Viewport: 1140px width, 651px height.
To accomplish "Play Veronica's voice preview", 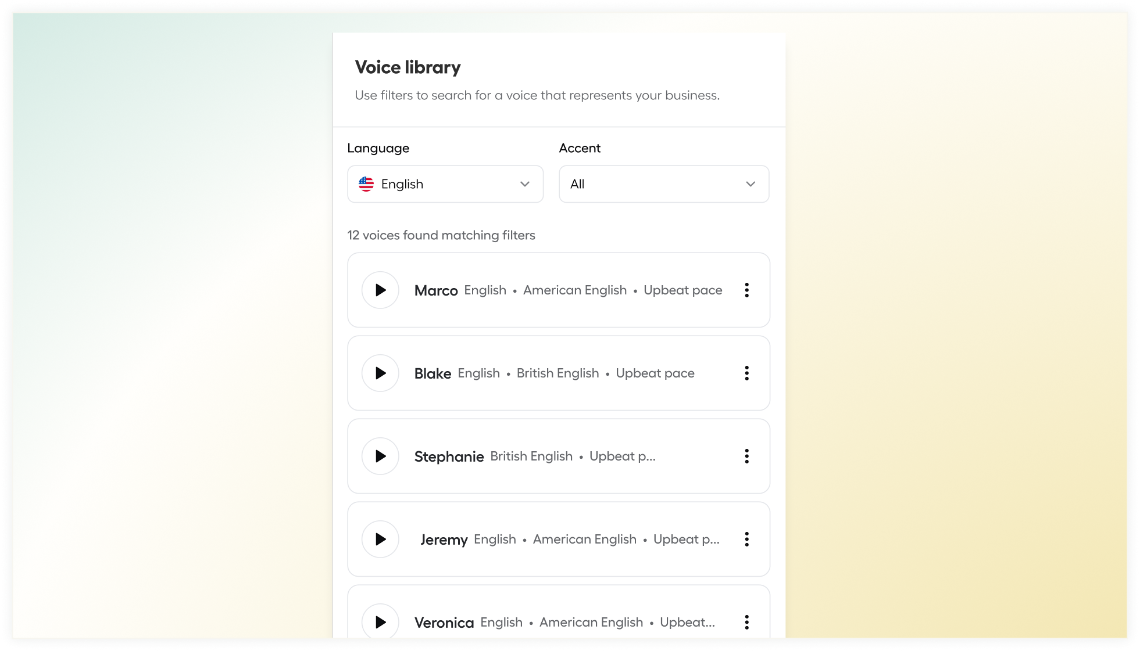I will tap(380, 622).
